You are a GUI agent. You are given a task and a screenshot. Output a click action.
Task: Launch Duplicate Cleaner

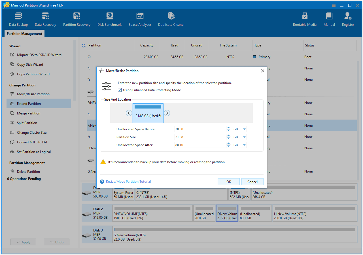coord(171,19)
